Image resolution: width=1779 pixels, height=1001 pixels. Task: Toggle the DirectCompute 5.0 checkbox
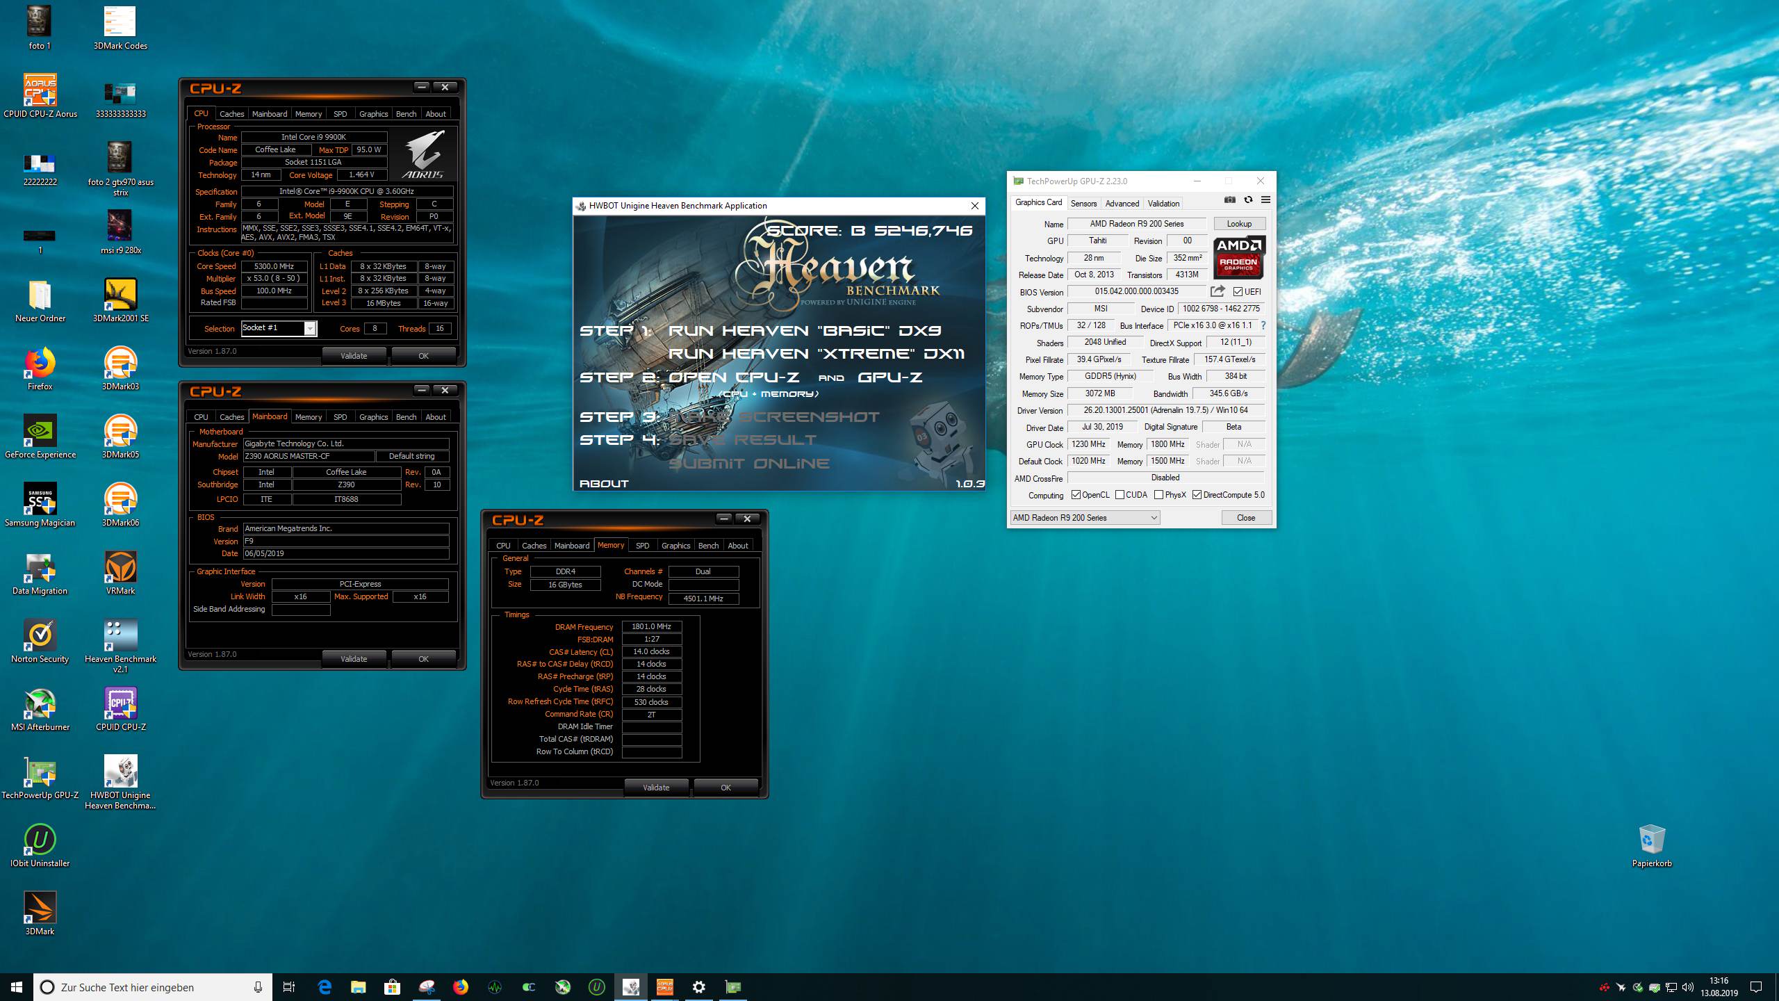pos(1197,495)
